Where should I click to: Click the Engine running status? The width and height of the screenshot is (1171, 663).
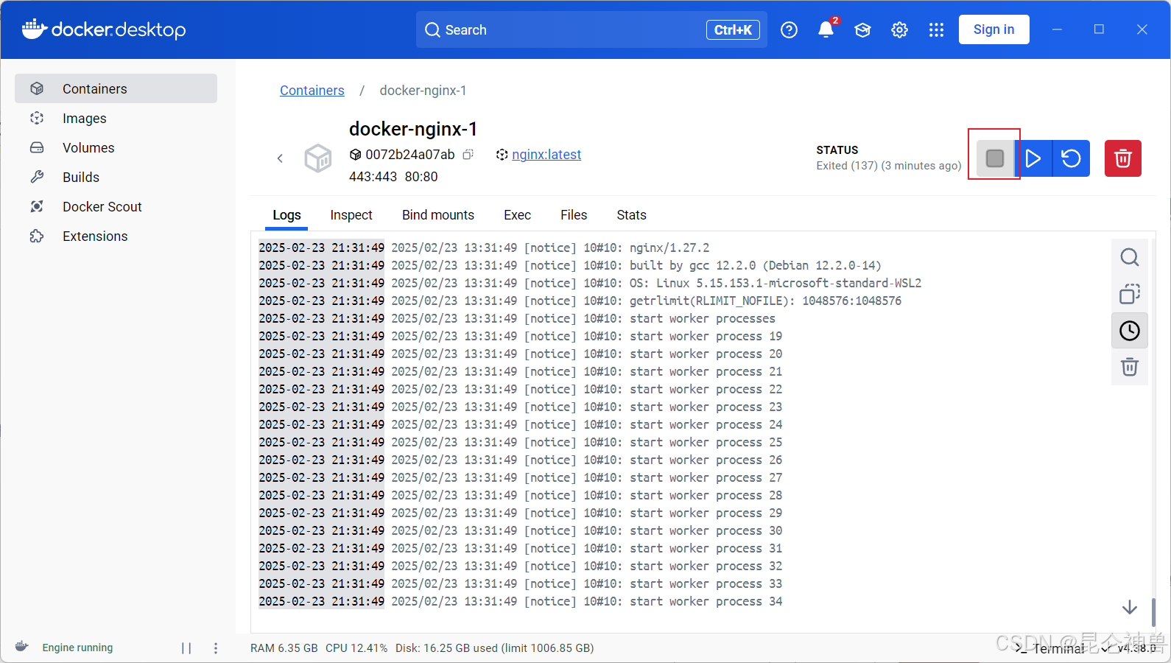point(77,648)
